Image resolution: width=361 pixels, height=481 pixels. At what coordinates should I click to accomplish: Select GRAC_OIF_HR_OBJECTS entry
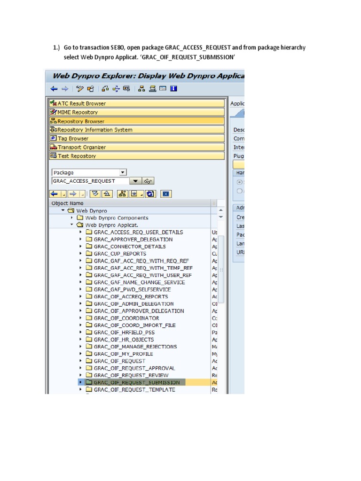pos(124,340)
